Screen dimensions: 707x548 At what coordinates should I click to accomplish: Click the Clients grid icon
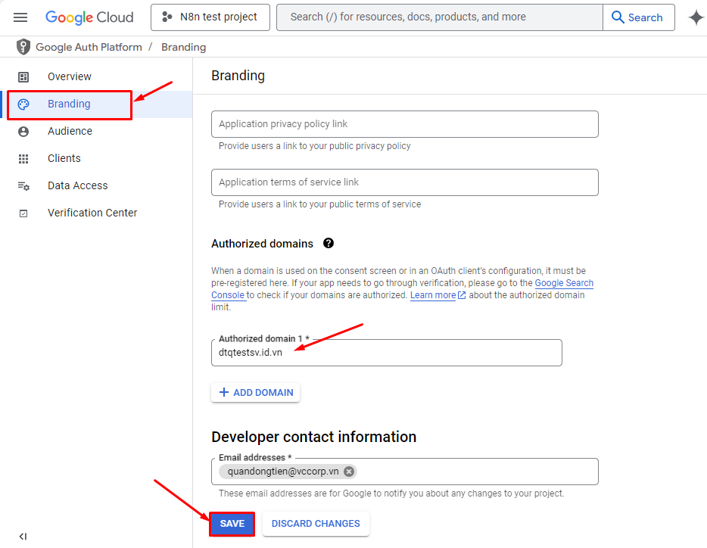pos(23,159)
